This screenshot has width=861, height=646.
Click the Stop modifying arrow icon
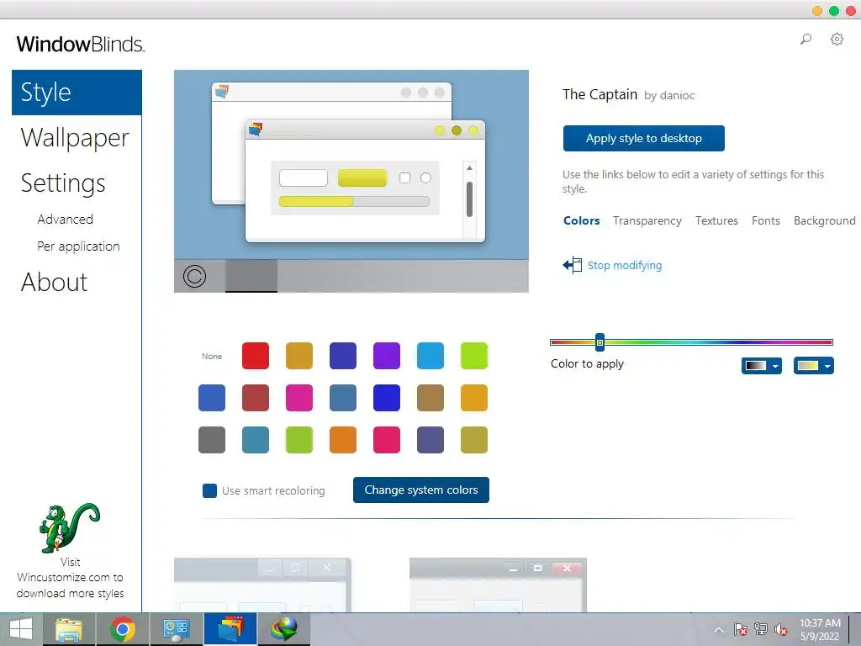click(x=572, y=265)
